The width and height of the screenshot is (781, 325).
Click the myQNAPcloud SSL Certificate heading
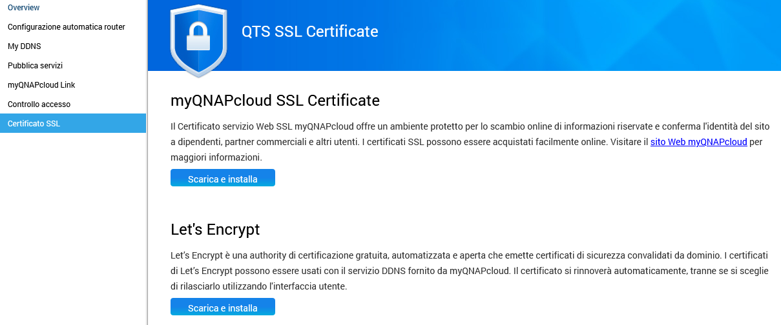point(275,101)
